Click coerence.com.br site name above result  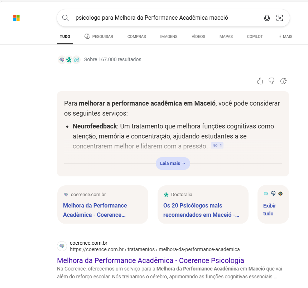[88, 243]
